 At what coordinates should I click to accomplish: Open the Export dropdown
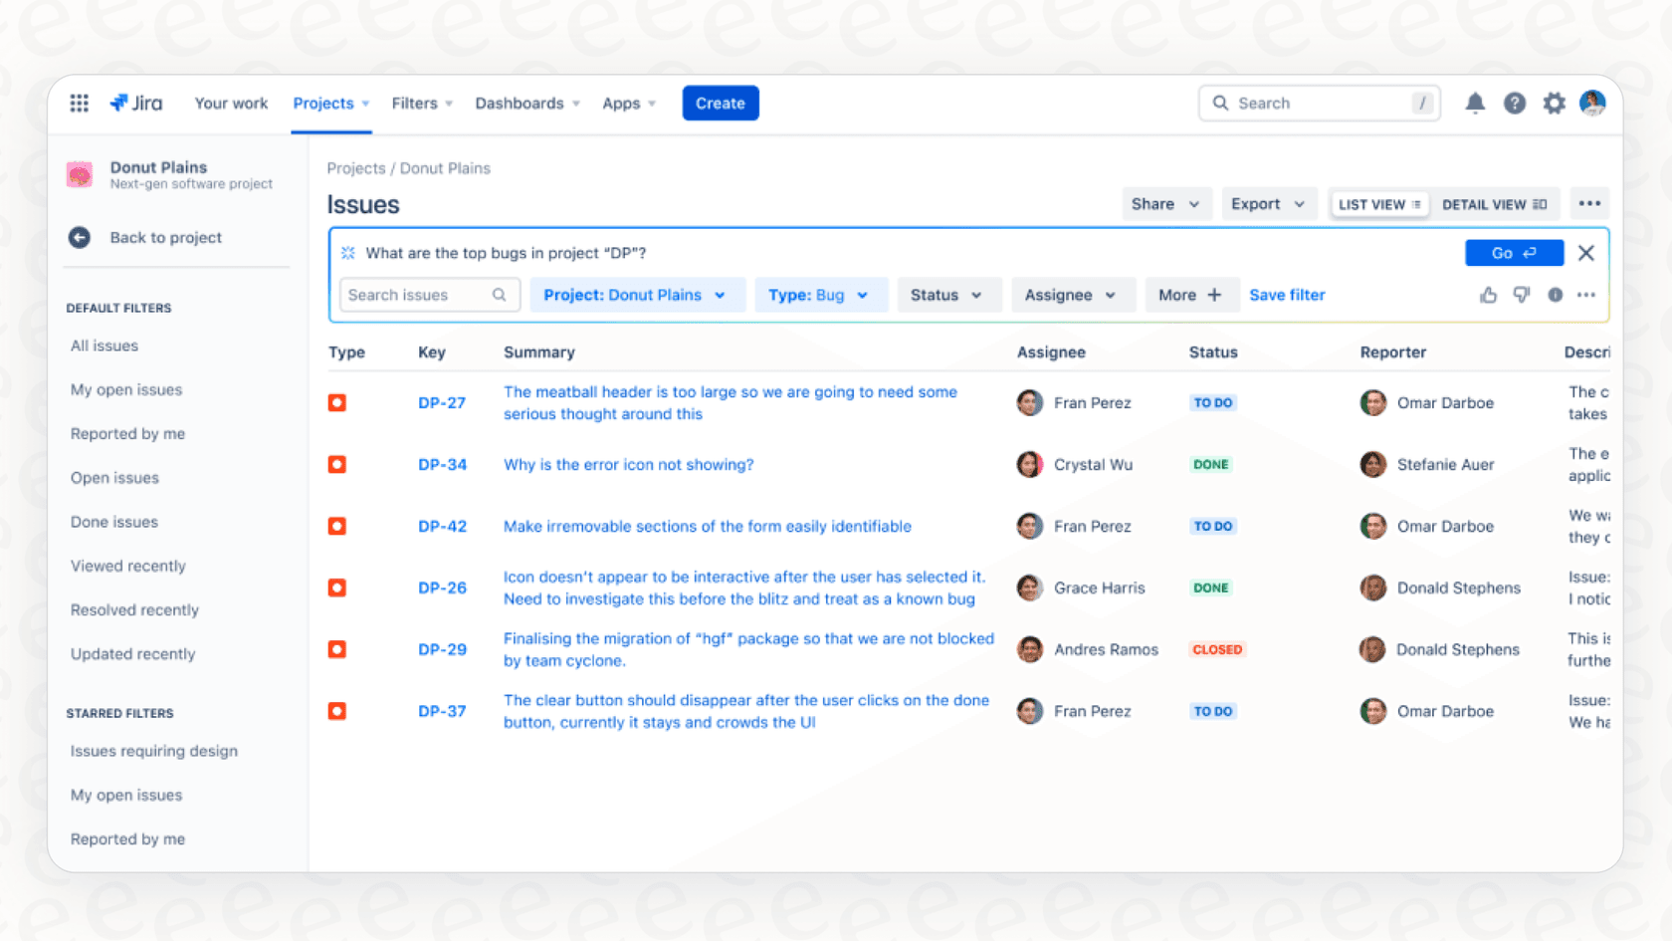[x=1269, y=203]
